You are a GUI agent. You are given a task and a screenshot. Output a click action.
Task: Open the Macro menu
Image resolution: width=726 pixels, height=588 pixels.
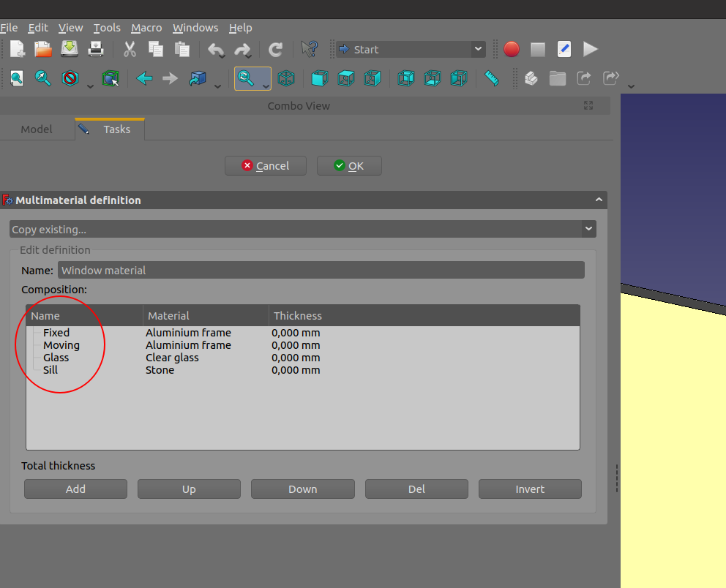[x=146, y=28]
